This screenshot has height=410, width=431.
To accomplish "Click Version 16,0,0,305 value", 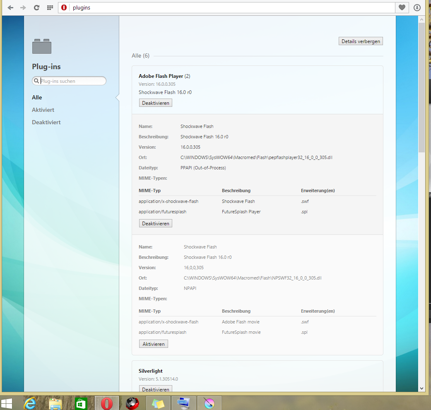I will pos(194,268).
